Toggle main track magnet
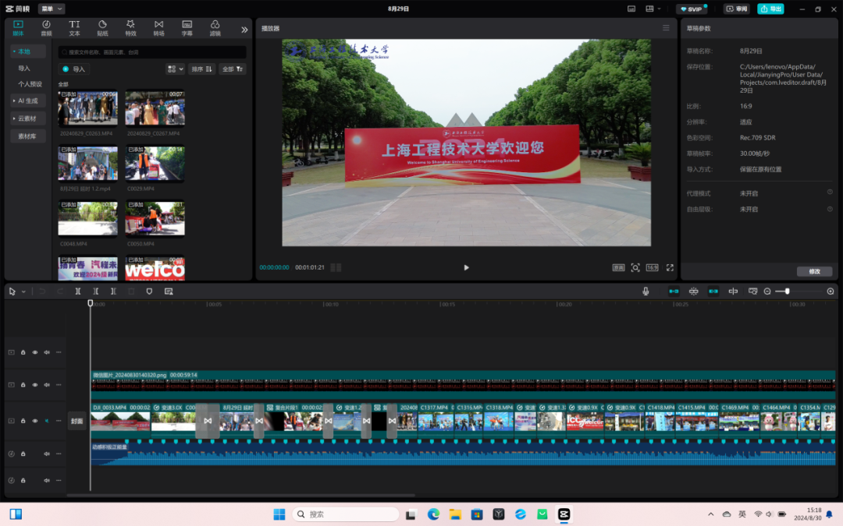This screenshot has width=843, height=526. 674,291
